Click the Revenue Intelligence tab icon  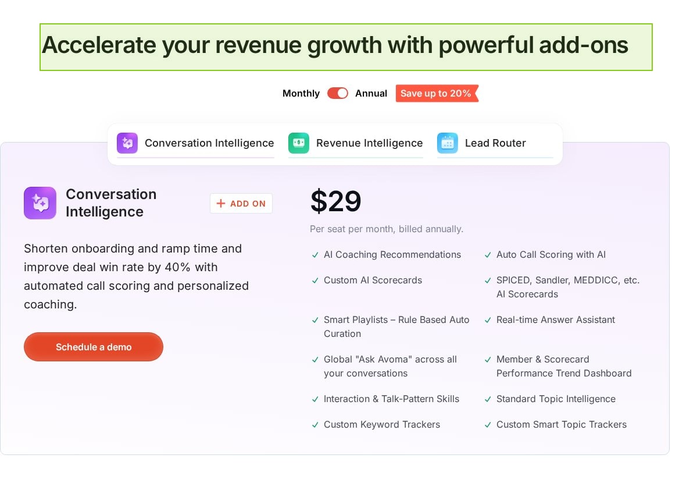pos(299,143)
